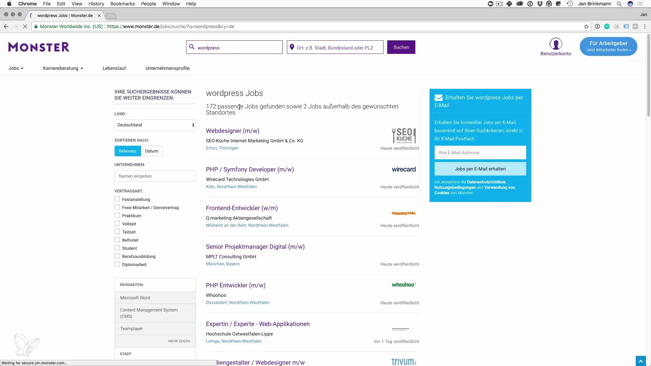Click the Q:marketing company logo
The image size is (651, 366).
pos(403,213)
